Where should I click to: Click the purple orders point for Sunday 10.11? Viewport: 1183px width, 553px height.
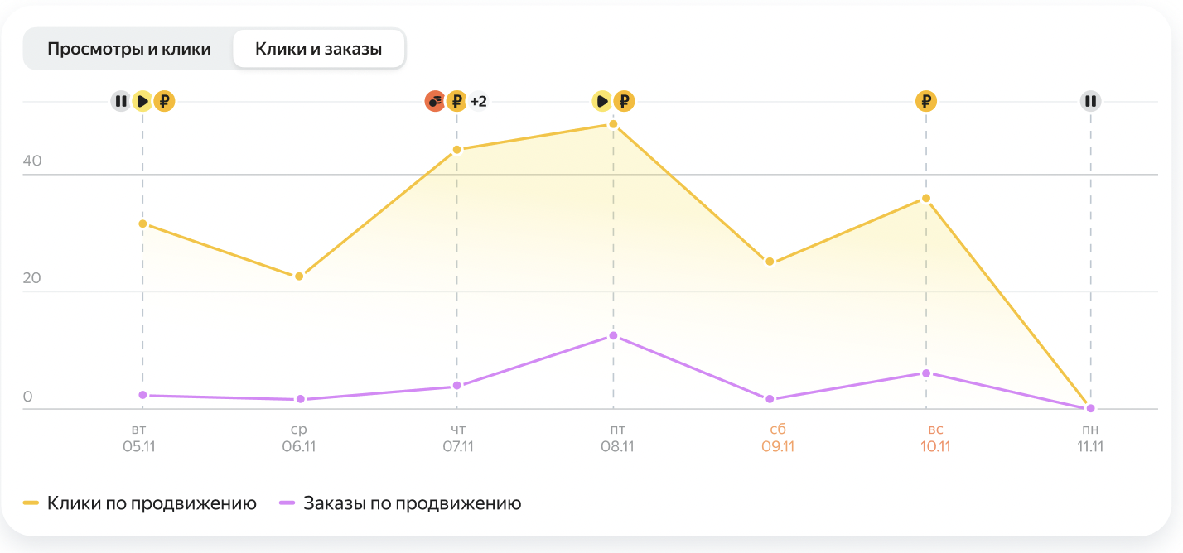(x=926, y=373)
